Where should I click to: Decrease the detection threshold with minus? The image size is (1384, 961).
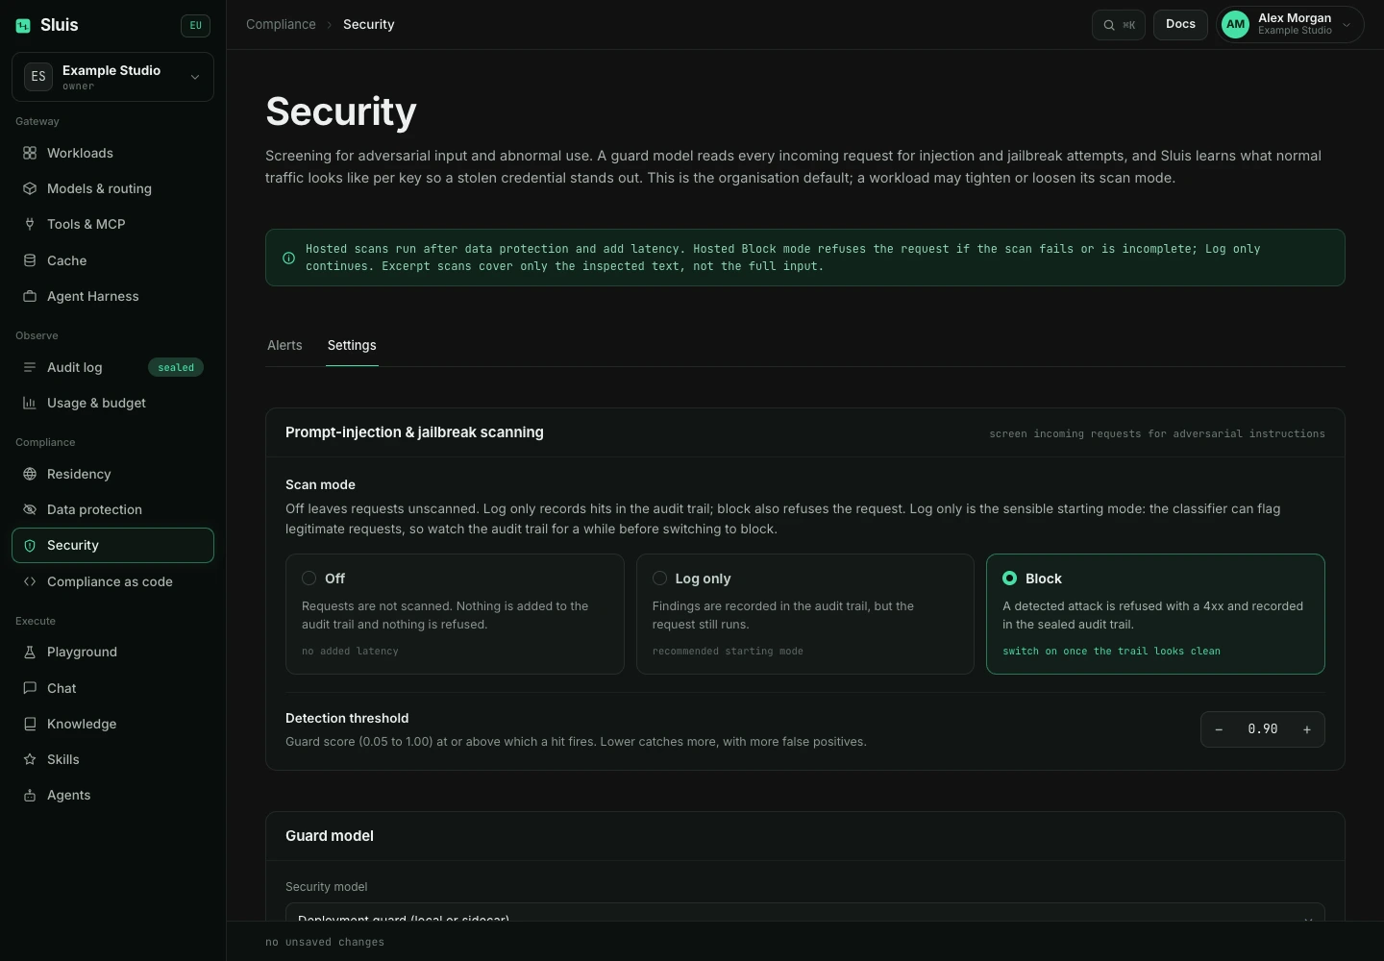point(1219,729)
